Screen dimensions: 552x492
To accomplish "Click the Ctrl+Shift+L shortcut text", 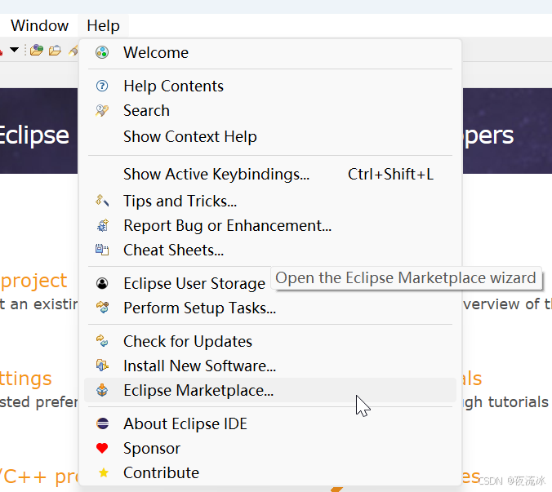I will click(390, 175).
